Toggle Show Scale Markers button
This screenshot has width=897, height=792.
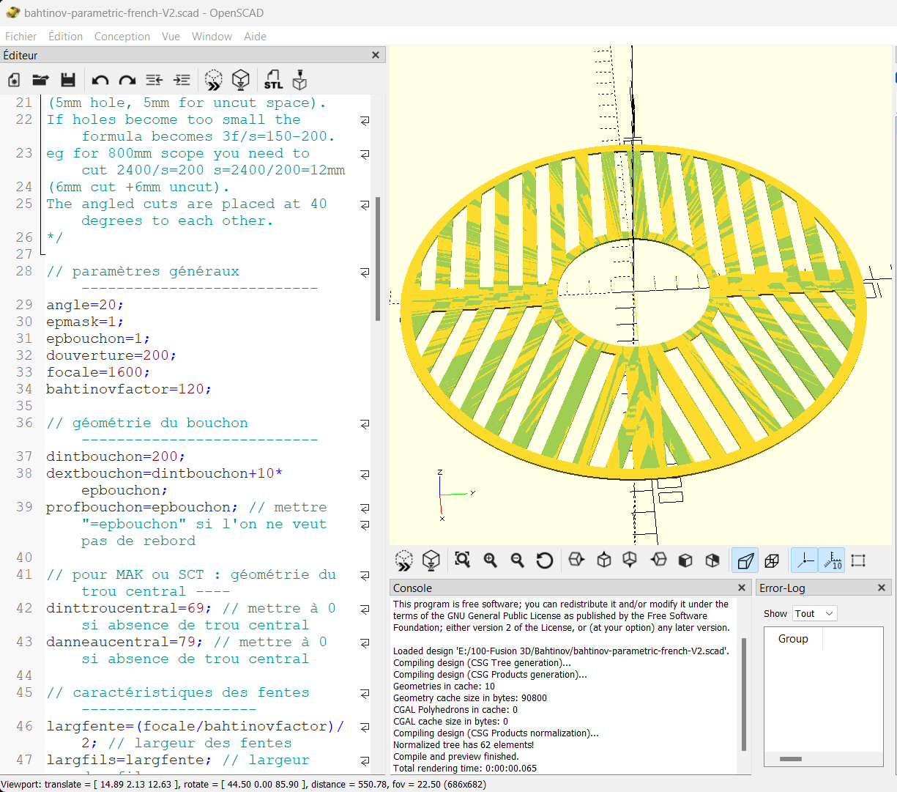(832, 560)
